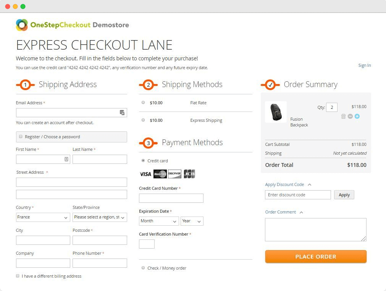
Task: Focus the Postcode input field
Action: (100, 240)
